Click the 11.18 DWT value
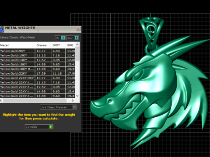The width and height of the screenshot is (210, 157). [x=57, y=74]
